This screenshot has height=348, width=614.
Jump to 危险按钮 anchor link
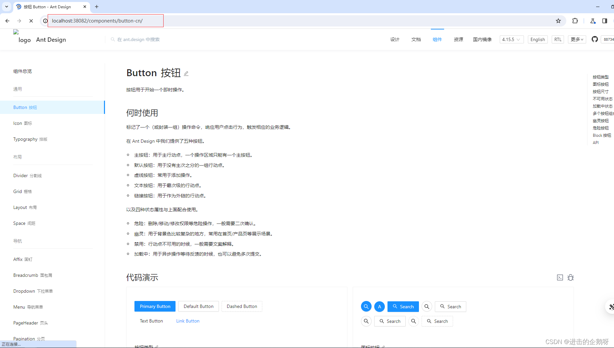click(x=600, y=128)
